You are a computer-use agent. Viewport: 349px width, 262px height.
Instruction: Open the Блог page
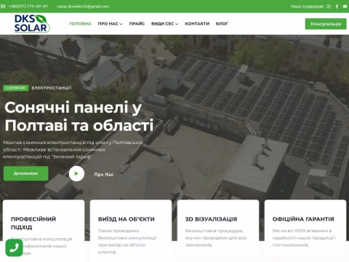point(222,24)
